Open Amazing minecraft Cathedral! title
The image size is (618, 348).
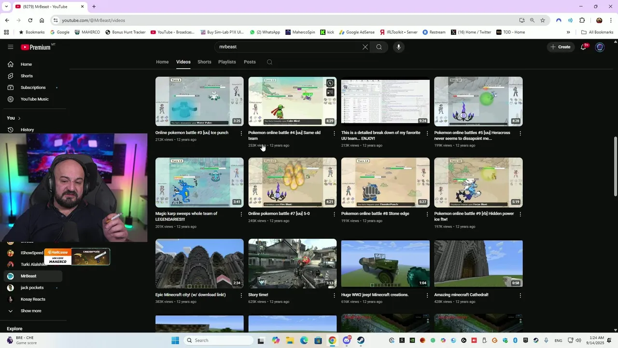(x=461, y=295)
